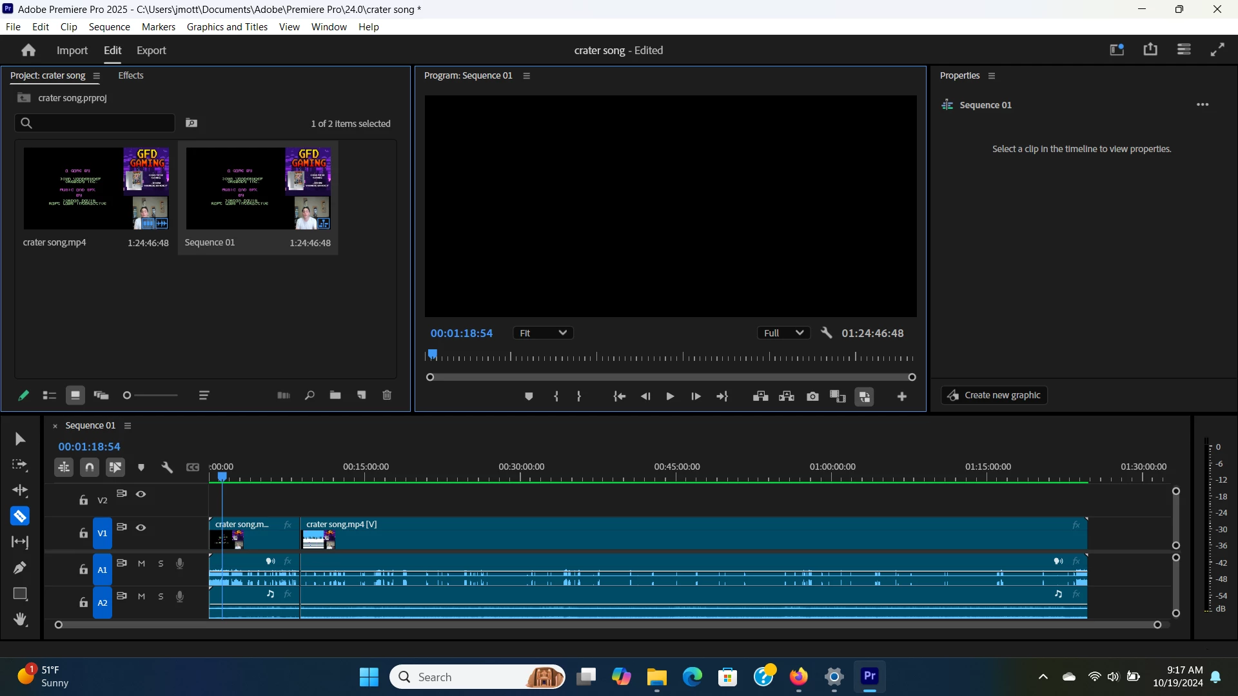
Task: Click the Clear trash icon in Project panel
Action: tap(387, 395)
